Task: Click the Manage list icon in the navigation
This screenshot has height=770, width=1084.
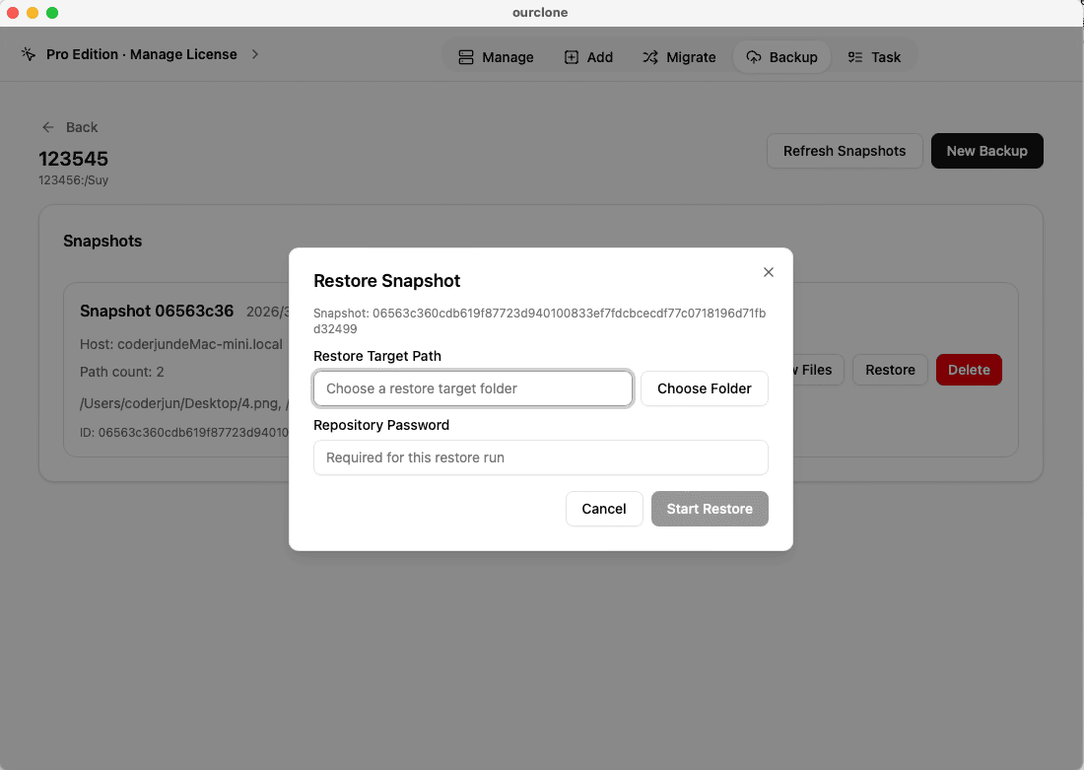Action: click(x=466, y=57)
